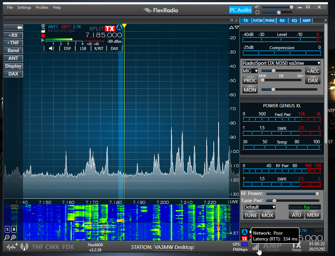Click the antenna tower icon in the status bar
Viewport: 335px width, 256px height.
(x=24, y=247)
